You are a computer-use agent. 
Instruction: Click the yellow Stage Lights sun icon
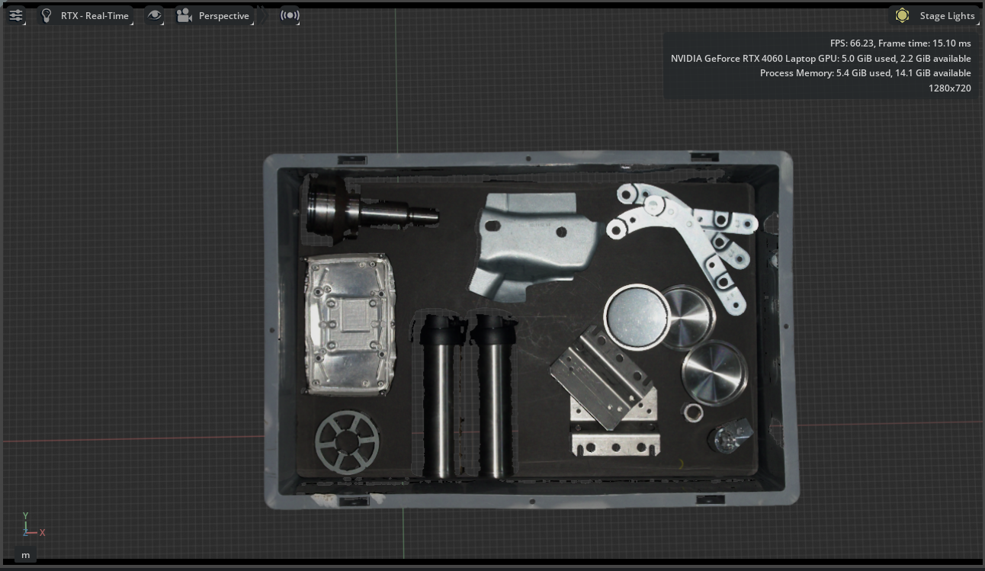pos(902,15)
